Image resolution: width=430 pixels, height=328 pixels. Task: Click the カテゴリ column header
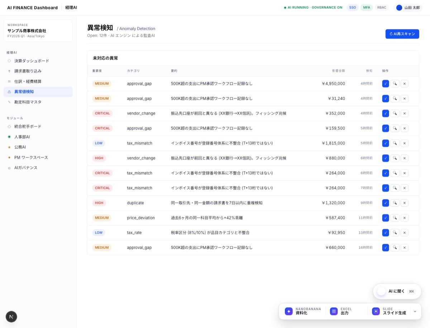point(133,71)
